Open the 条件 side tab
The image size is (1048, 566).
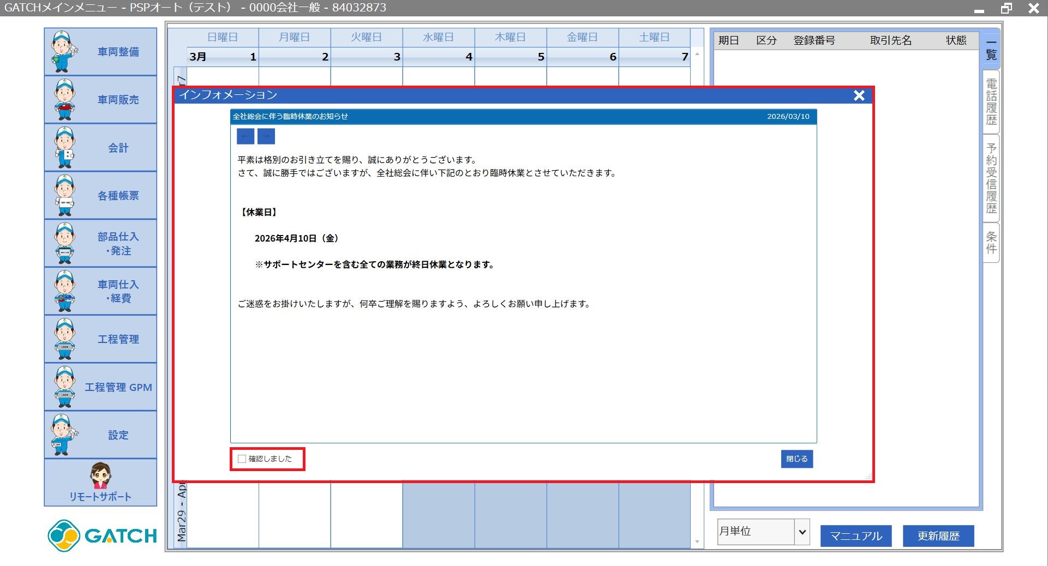991,243
